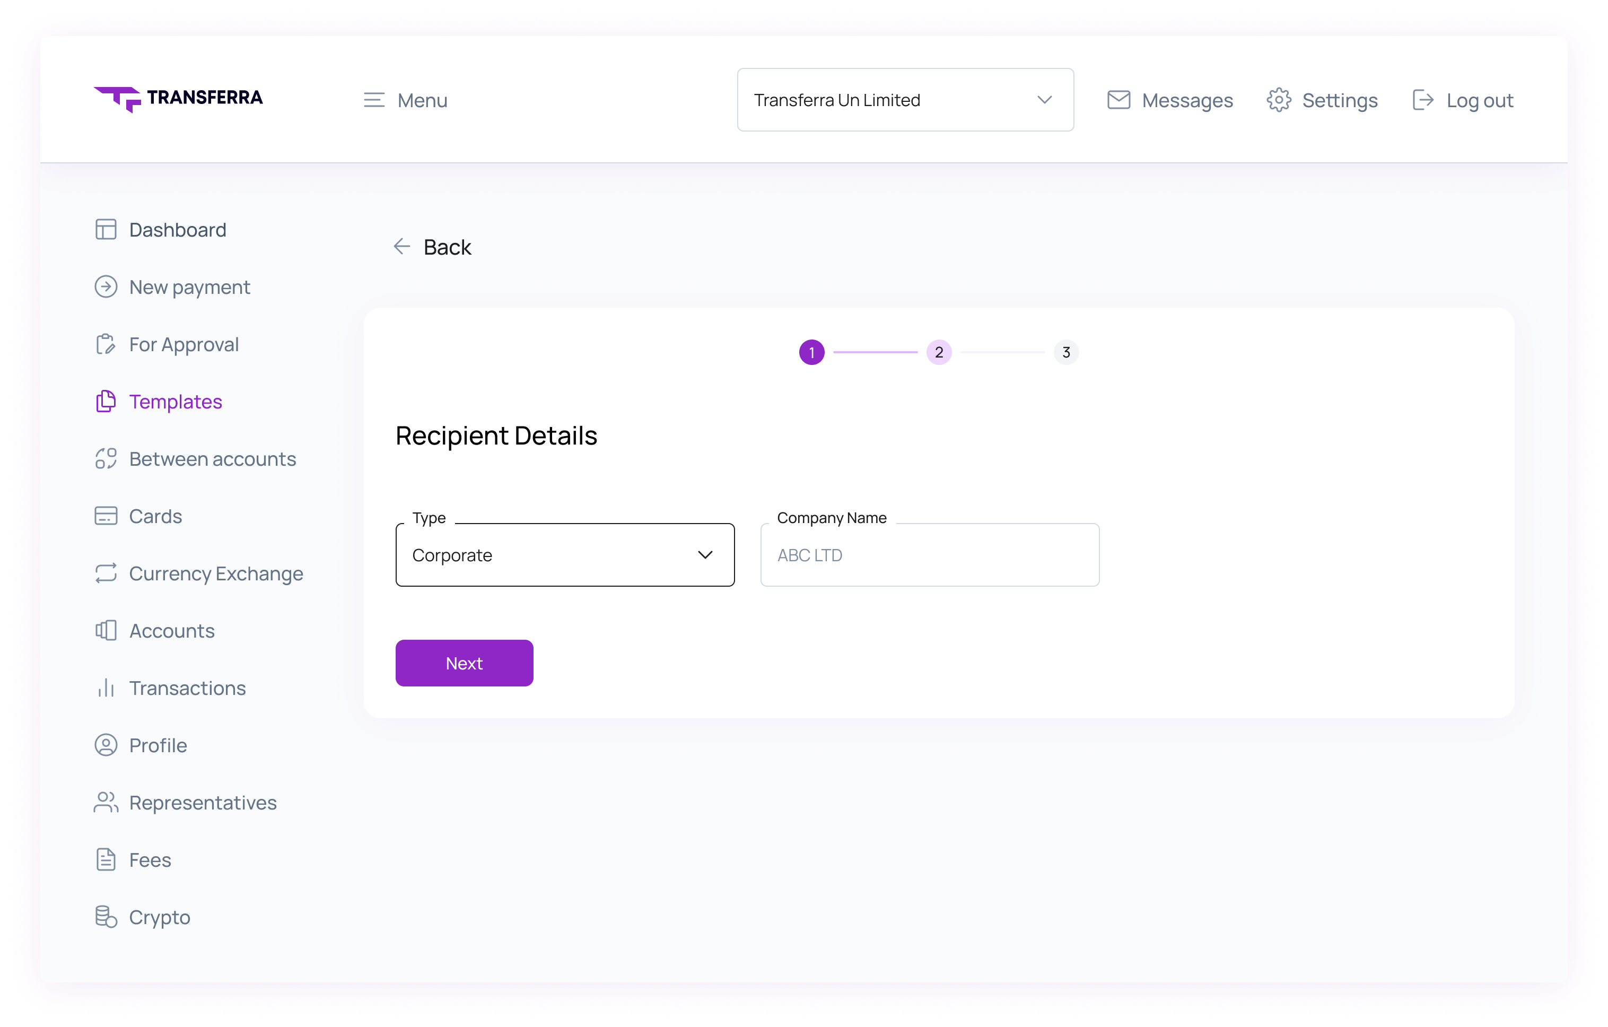Click the Messages envelope icon

pos(1118,100)
